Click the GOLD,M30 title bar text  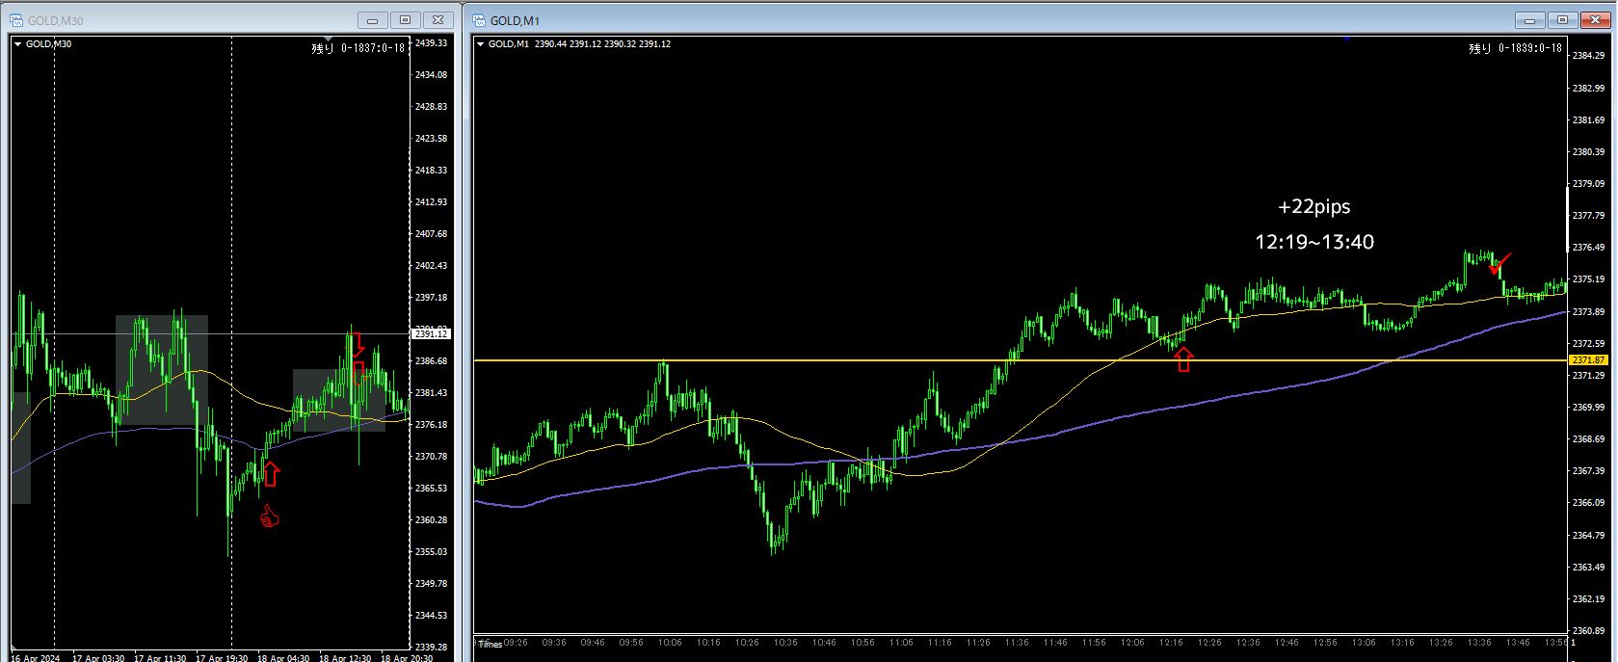tap(57, 20)
